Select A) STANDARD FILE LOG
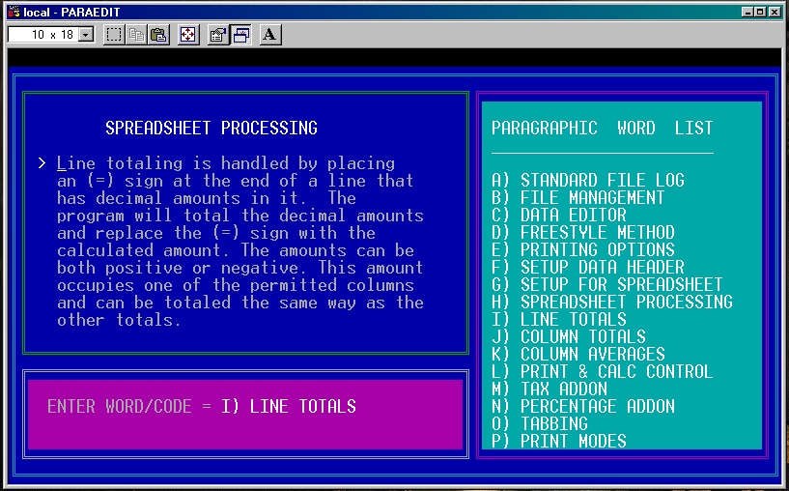The width and height of the screenshot is (789, 491). click(588, 180)
